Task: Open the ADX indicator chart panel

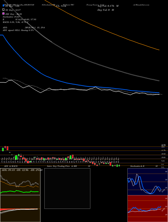Action: pyautogui.click(x=20, y=182)
